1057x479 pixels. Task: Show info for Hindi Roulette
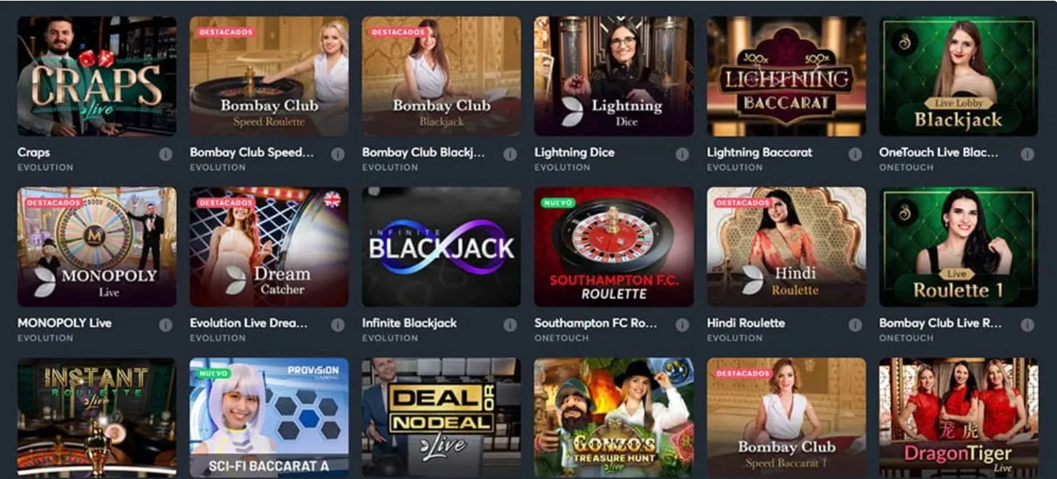coord(855,325)
